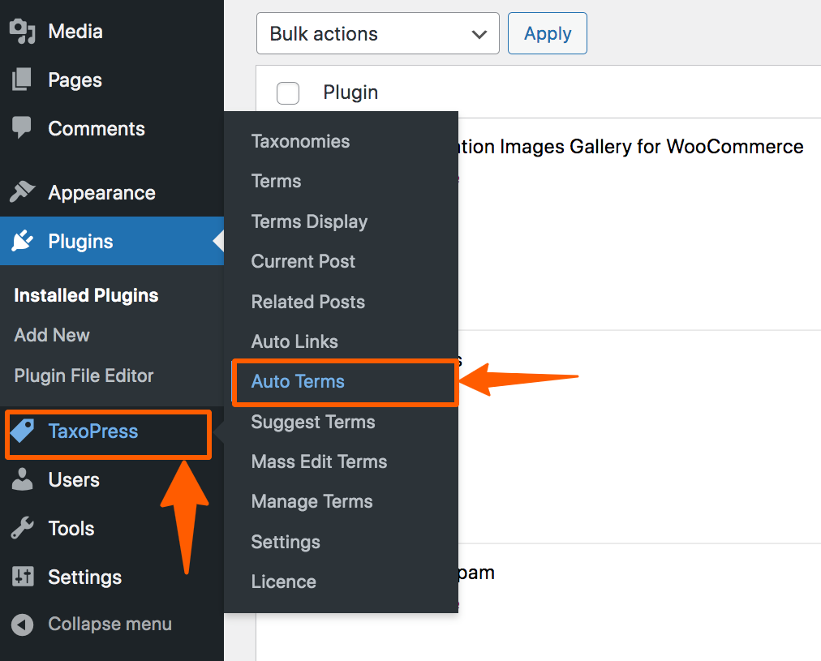Tick the select-all checkbox beside Plugin
Viewport: 821px width, 661px height.
coord(288,92)
